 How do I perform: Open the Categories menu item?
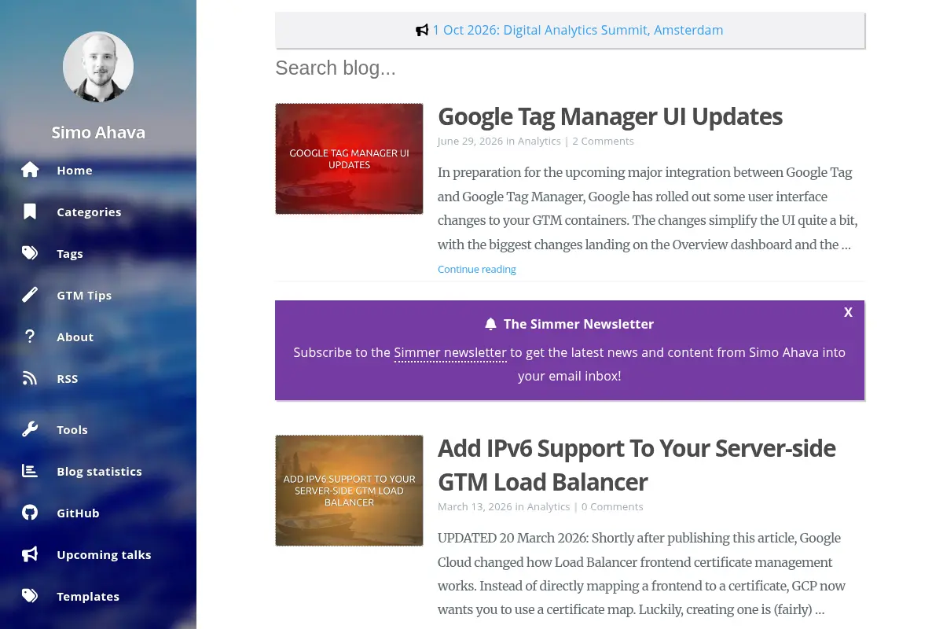click(x=89, y=212)
